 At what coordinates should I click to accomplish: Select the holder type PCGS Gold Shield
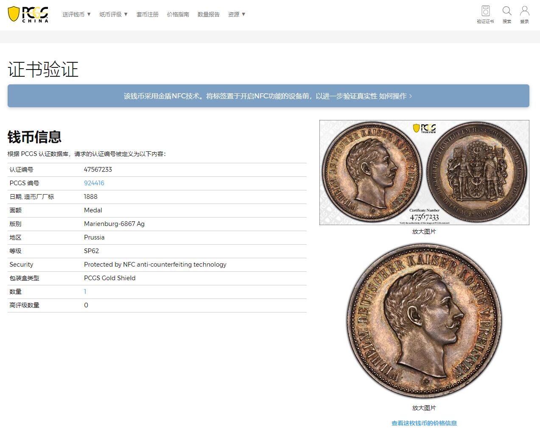pos(110,278)
